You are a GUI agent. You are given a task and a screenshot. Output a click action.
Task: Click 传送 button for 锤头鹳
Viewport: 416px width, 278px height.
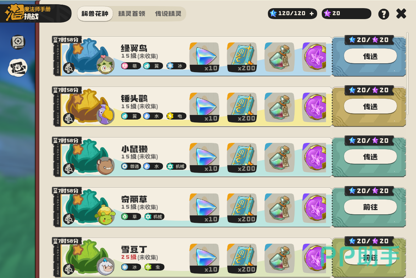click(370, 106)
